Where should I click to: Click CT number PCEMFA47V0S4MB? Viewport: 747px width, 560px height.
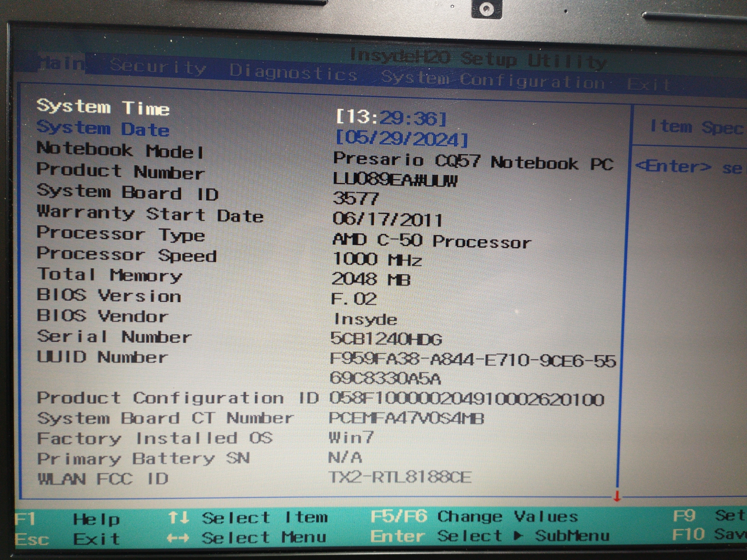pos(407,418)
